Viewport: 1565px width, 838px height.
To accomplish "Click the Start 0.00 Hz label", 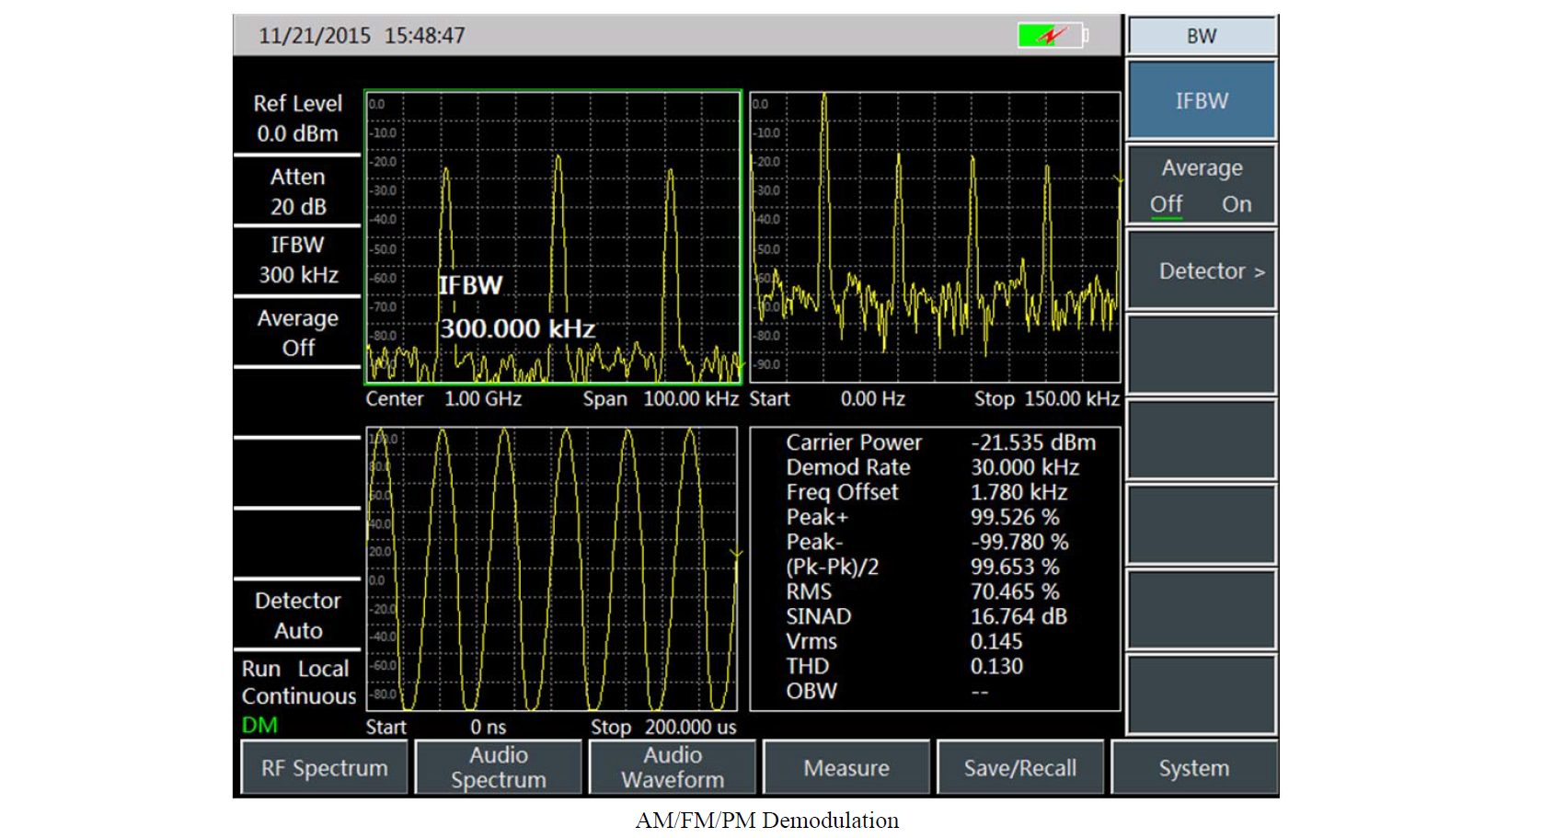I will pos(827,399).
